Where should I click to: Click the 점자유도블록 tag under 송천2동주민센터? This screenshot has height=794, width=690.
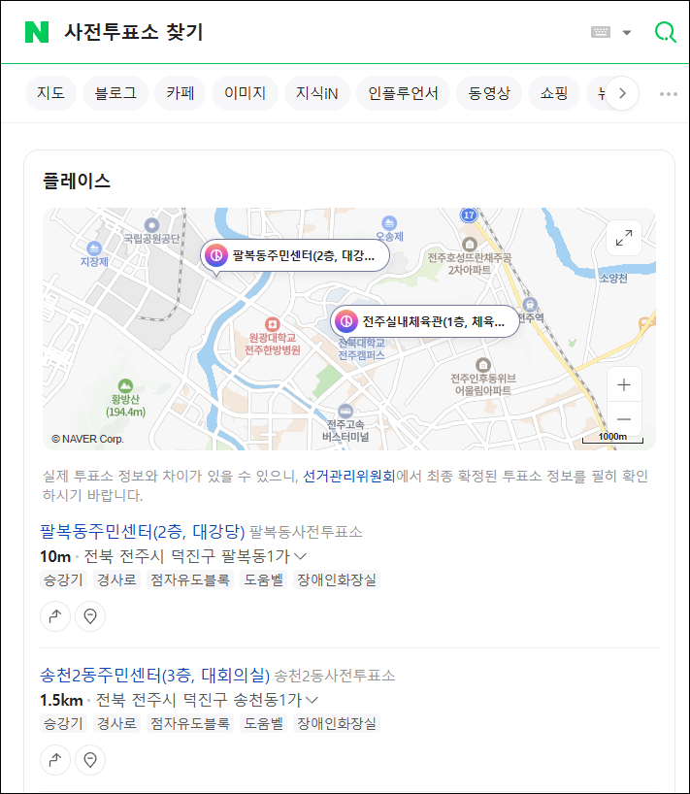click(190, 723)
